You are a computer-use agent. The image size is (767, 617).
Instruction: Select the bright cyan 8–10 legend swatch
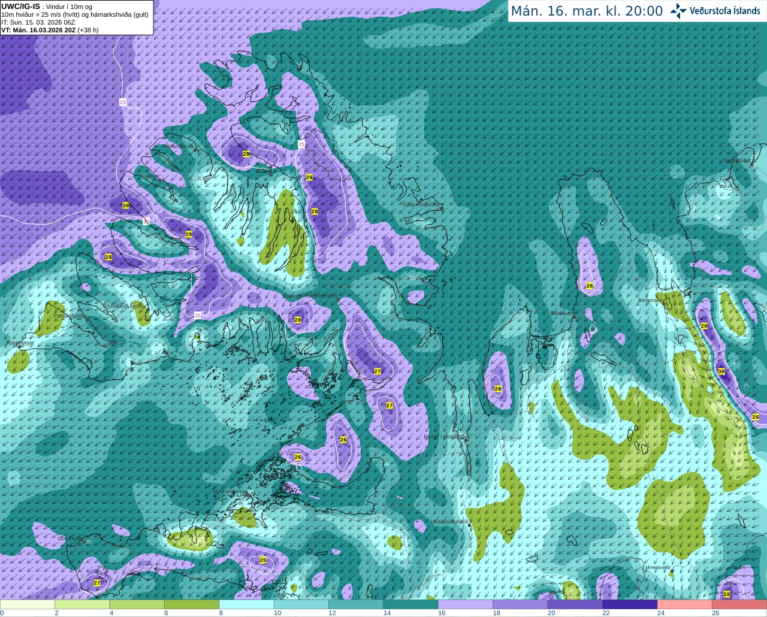(247, 605)
